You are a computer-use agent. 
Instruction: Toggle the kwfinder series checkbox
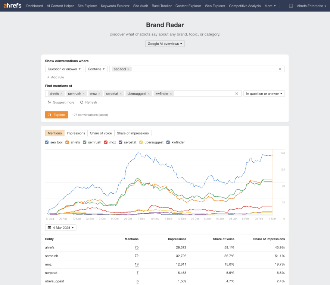click(168, 142)
